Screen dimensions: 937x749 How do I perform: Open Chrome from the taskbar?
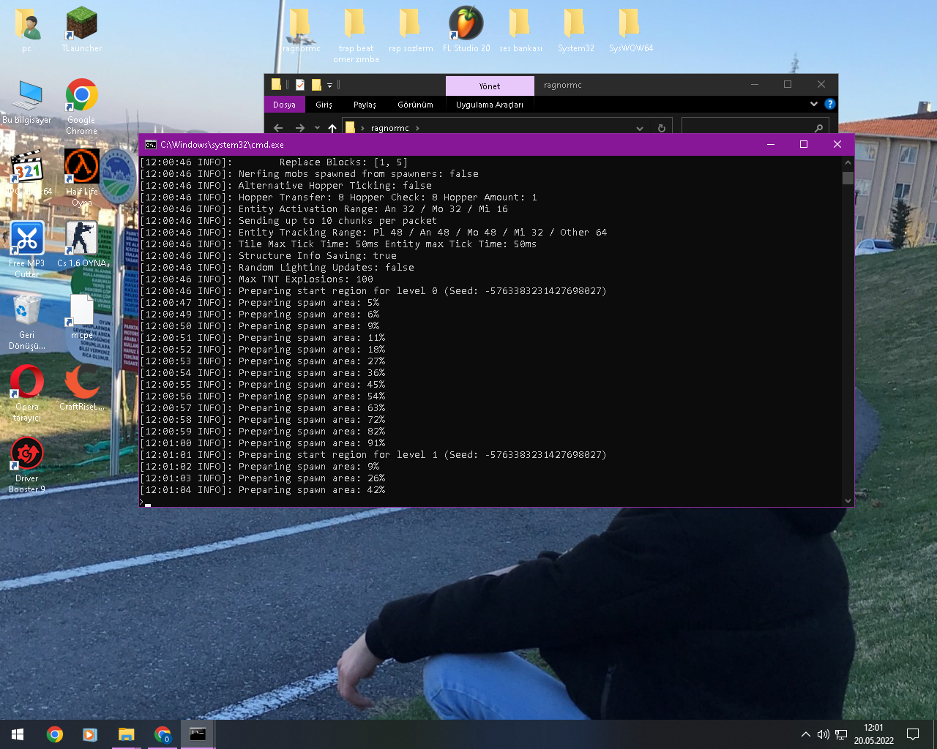(54, 734)
